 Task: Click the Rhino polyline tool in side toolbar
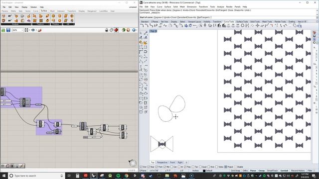click(141, 61)
